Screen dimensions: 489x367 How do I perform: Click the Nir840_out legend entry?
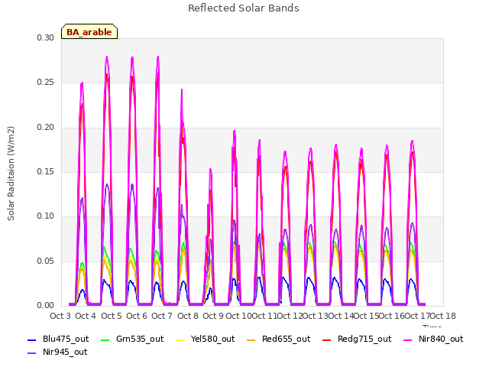433,339
